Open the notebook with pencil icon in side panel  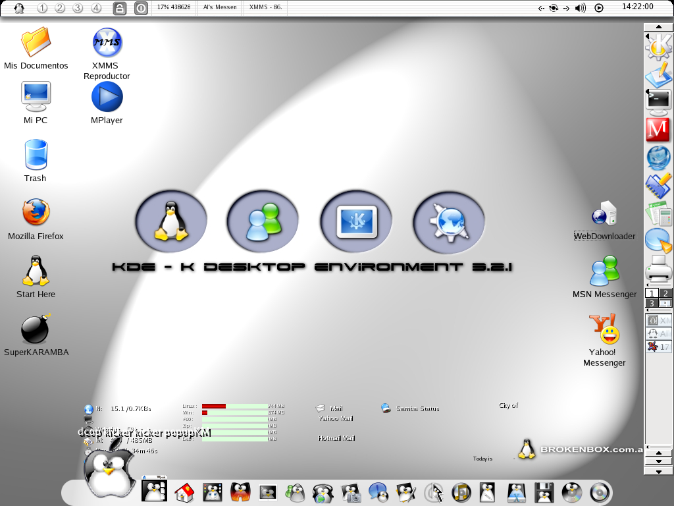(658, 186)
